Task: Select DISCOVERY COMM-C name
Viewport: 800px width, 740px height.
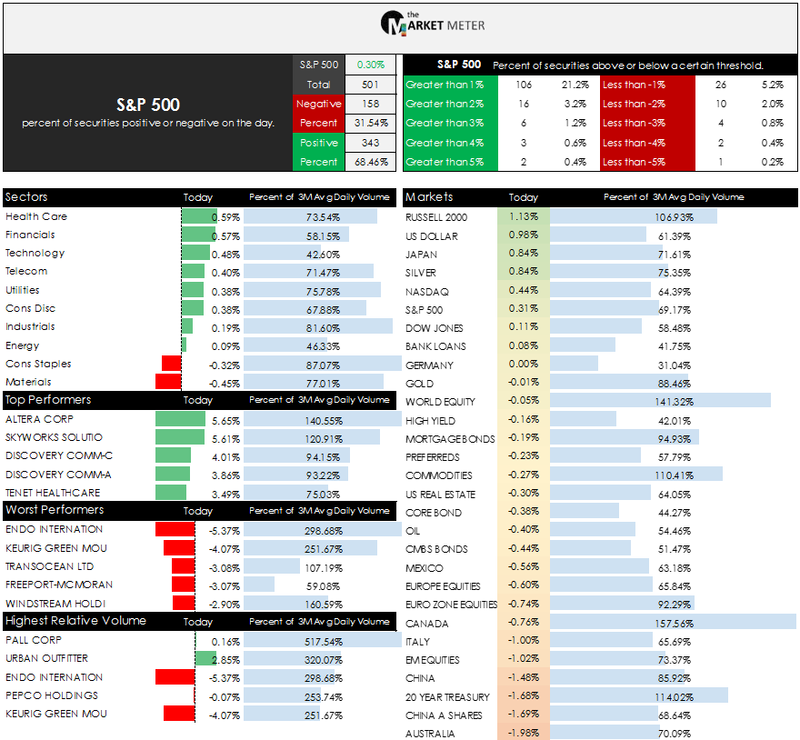Action: pyautogui.click(x=59, y=455)
